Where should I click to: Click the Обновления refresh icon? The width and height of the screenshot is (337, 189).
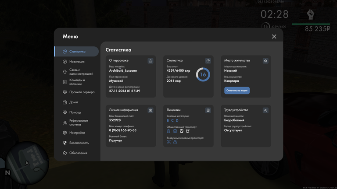65,153
